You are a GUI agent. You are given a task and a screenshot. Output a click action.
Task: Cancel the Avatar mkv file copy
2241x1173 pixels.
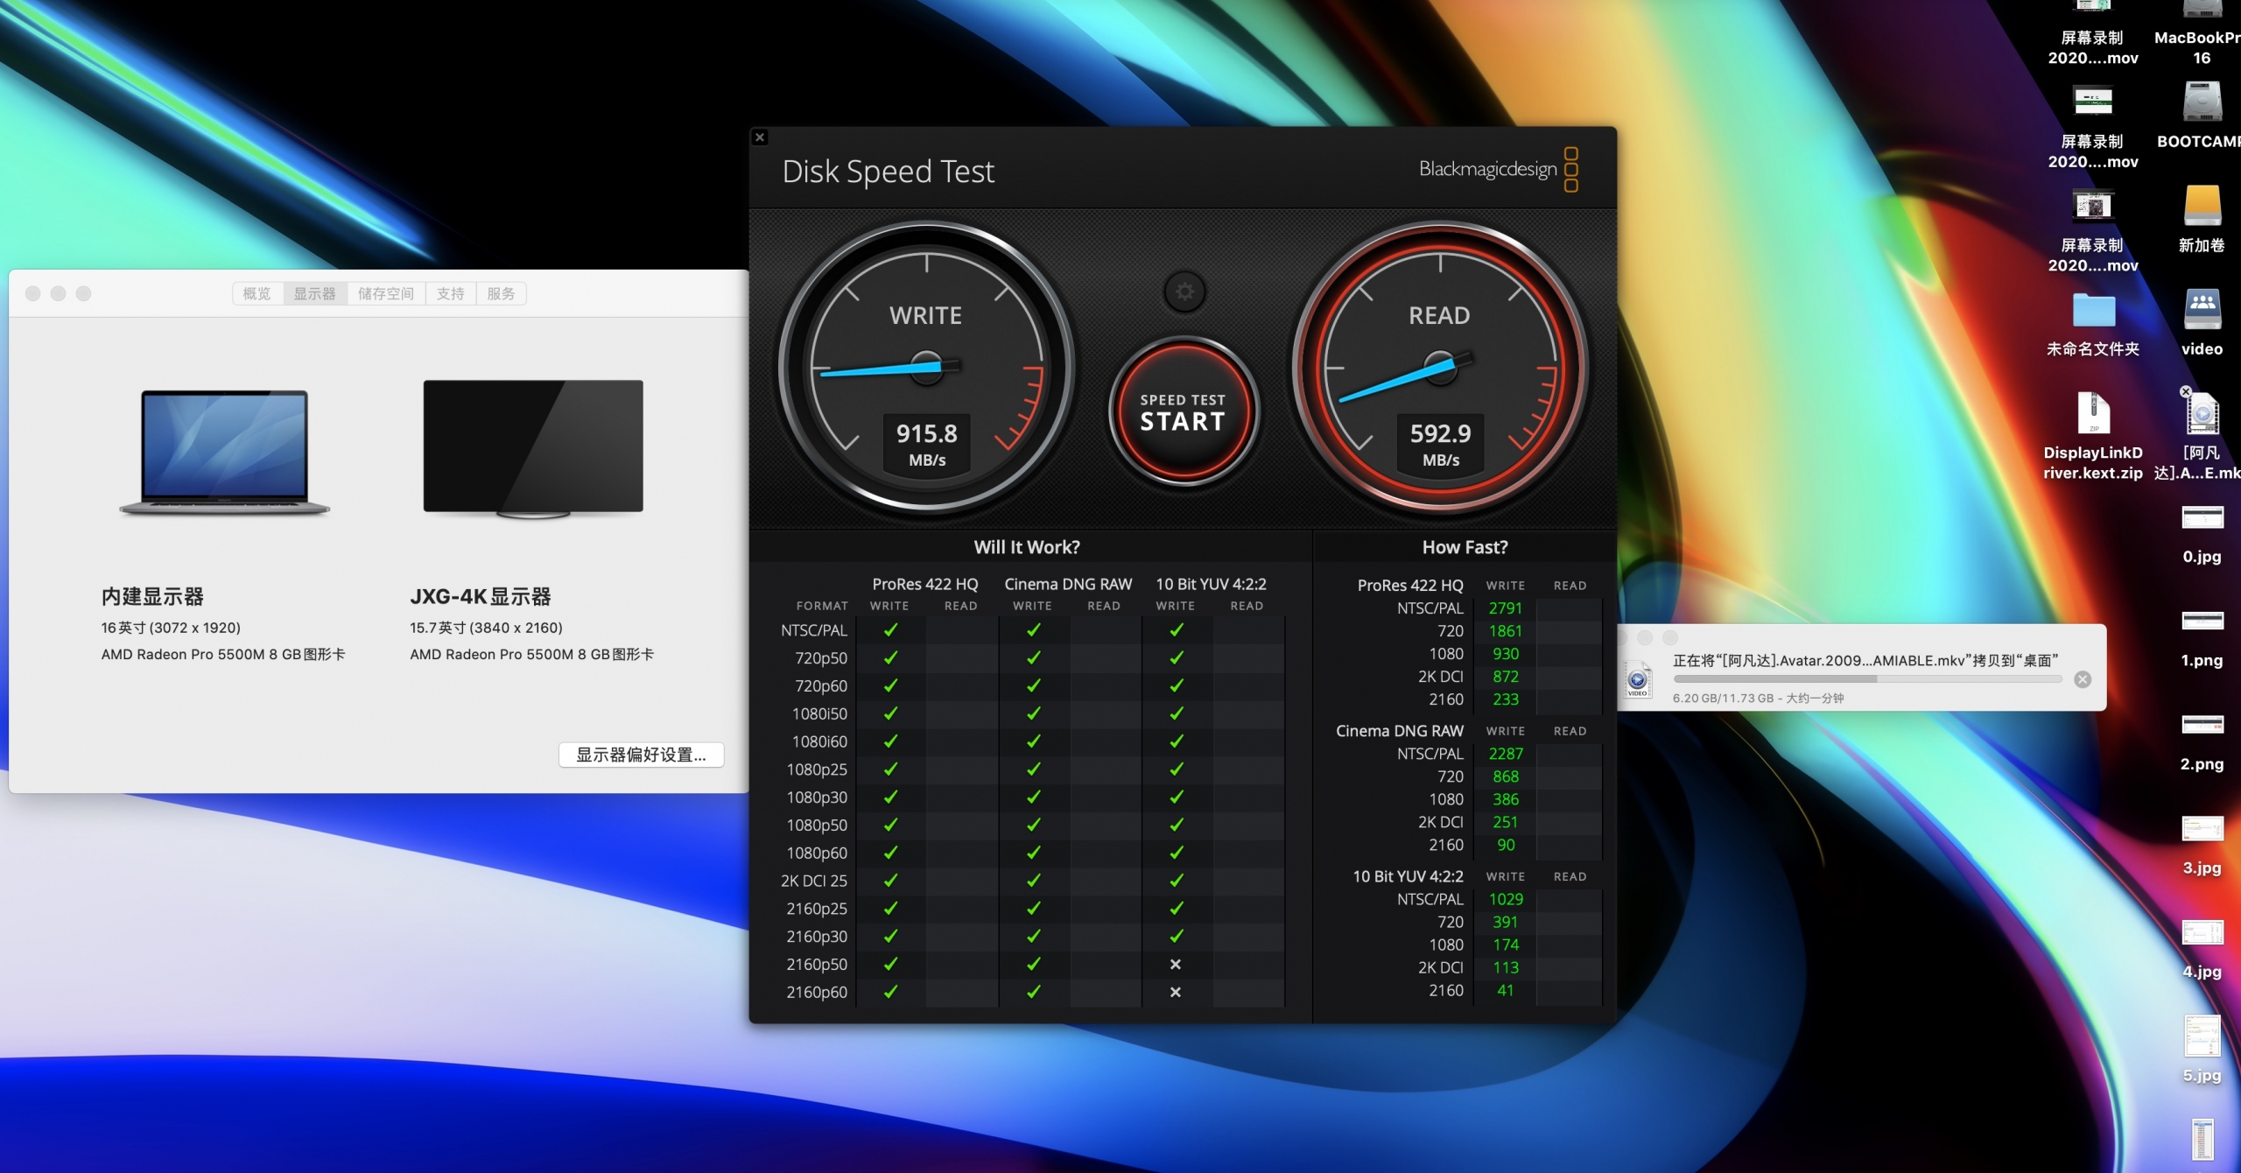2083,679
